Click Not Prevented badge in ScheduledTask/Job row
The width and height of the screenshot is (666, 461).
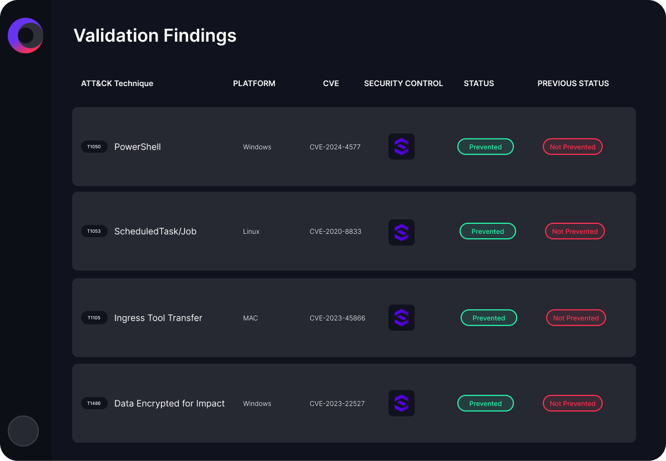coord(575,231)
